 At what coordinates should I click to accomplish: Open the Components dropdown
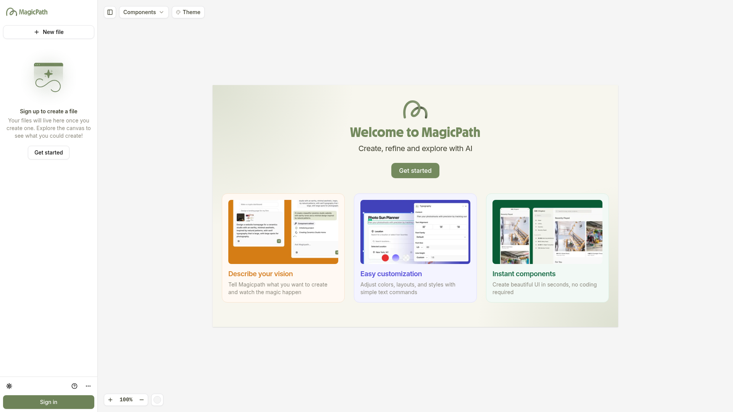(x=144, y=12)
